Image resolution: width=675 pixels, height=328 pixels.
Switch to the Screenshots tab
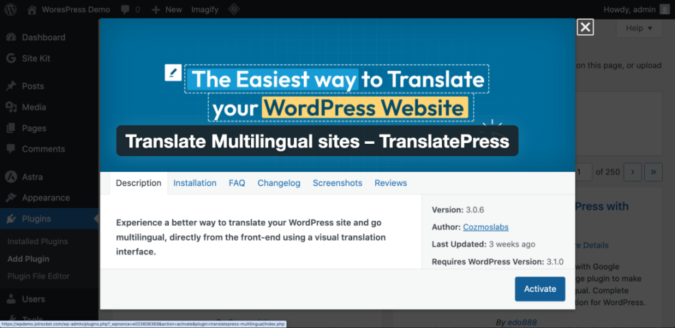[x=338, y=183]
